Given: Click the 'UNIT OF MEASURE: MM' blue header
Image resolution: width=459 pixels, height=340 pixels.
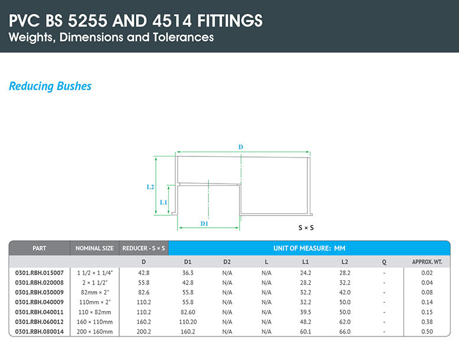Looking at the screenshot, I should click(x=309, y=249).
